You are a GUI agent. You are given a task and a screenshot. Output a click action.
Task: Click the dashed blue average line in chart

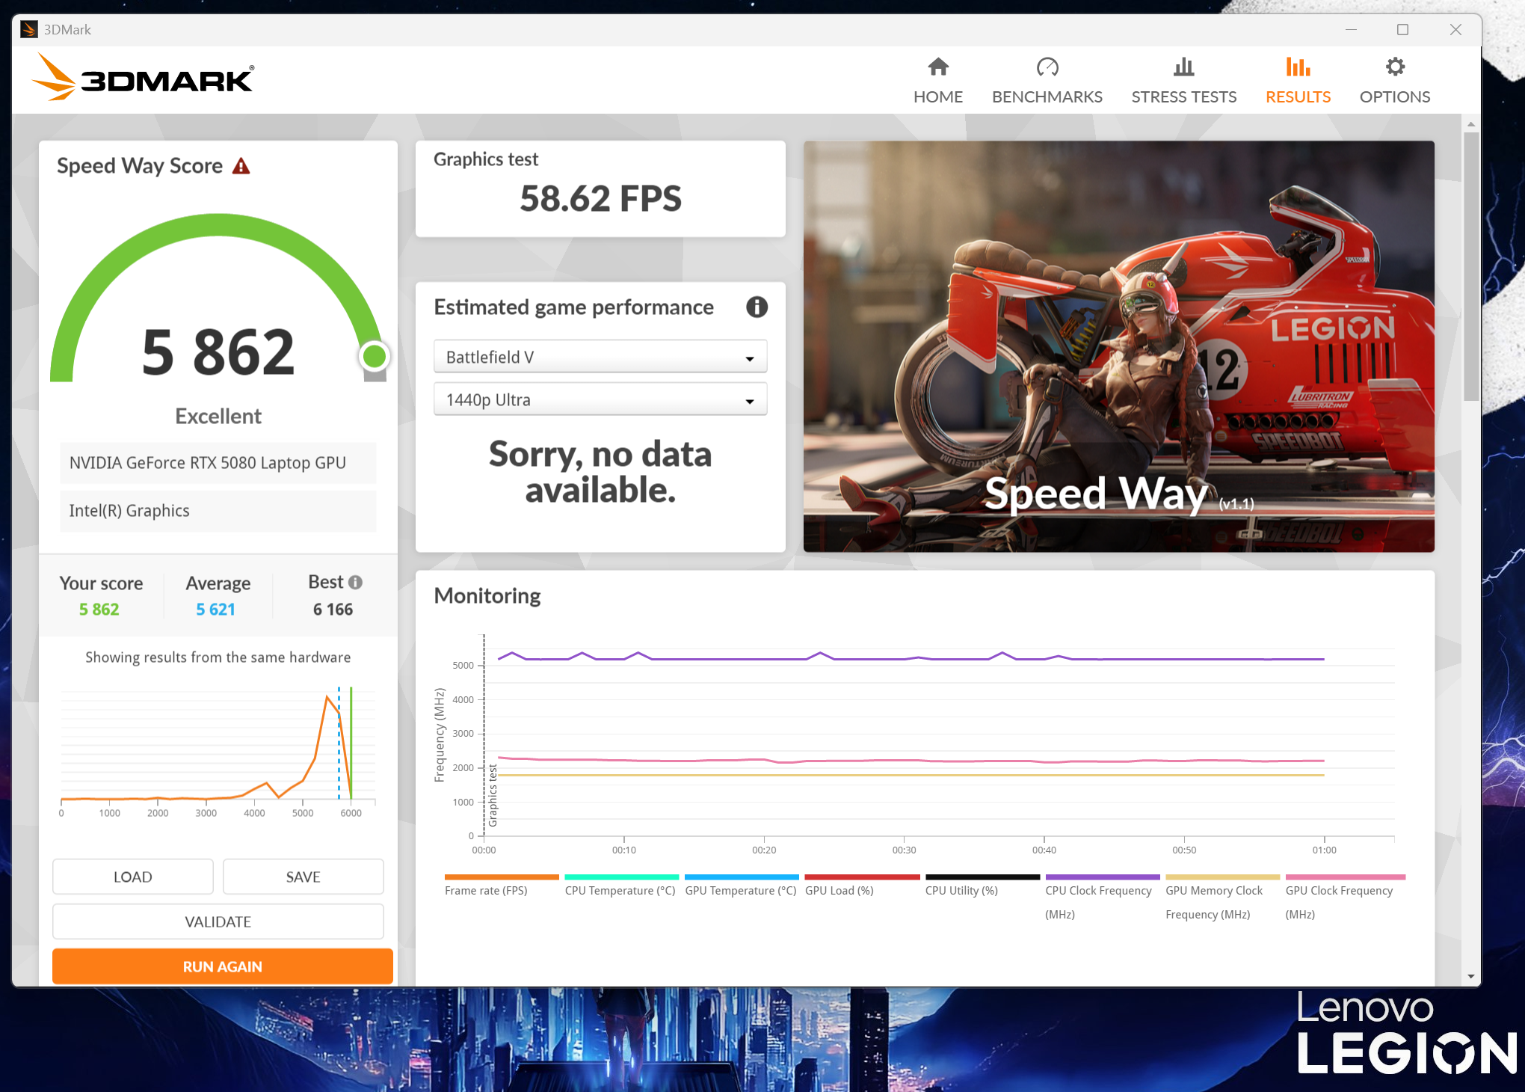coord(339,742)
